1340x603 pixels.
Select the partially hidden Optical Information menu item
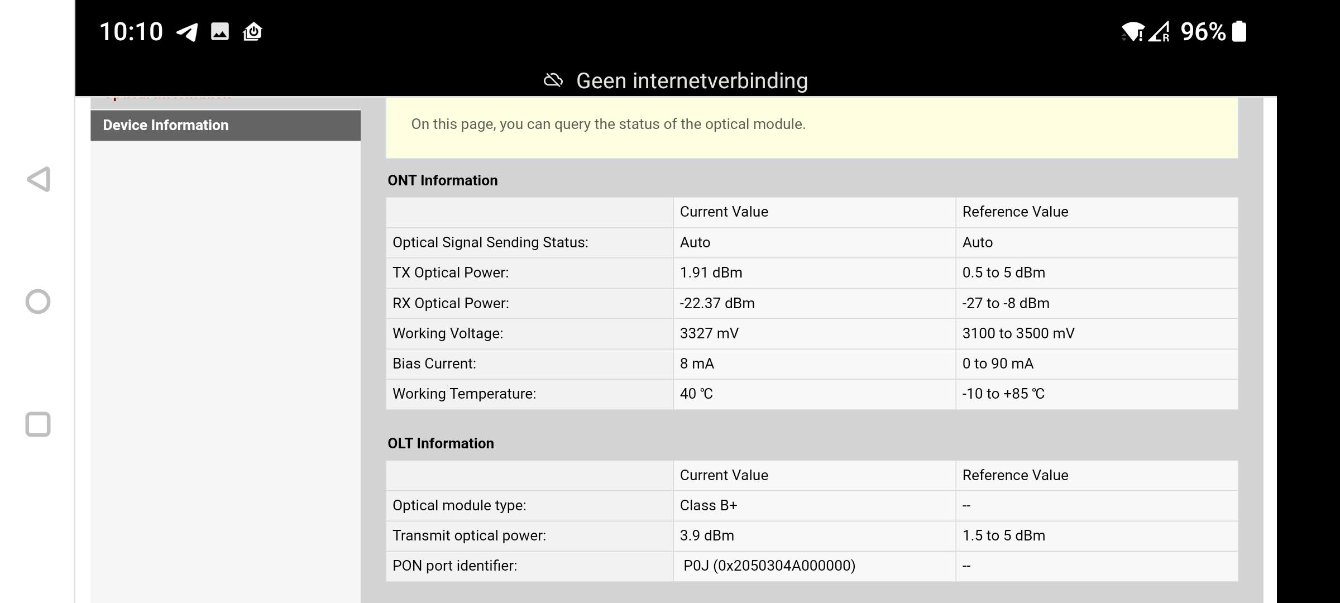167,98
